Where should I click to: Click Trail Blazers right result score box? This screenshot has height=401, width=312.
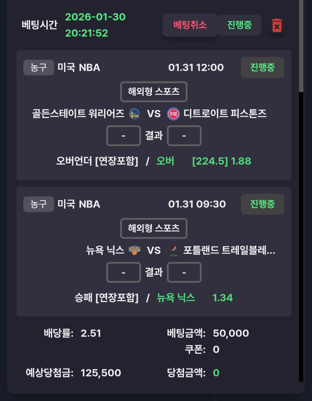tap(184, 272)
